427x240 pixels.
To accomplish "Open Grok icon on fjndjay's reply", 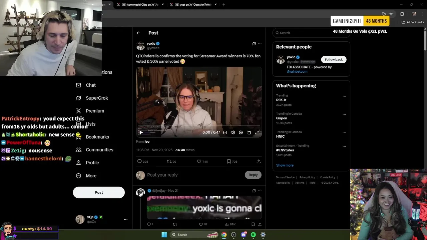I will pos(254,191).
